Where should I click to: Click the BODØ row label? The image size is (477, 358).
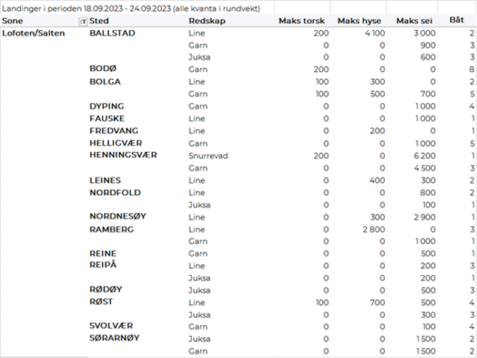click(105, 70)
